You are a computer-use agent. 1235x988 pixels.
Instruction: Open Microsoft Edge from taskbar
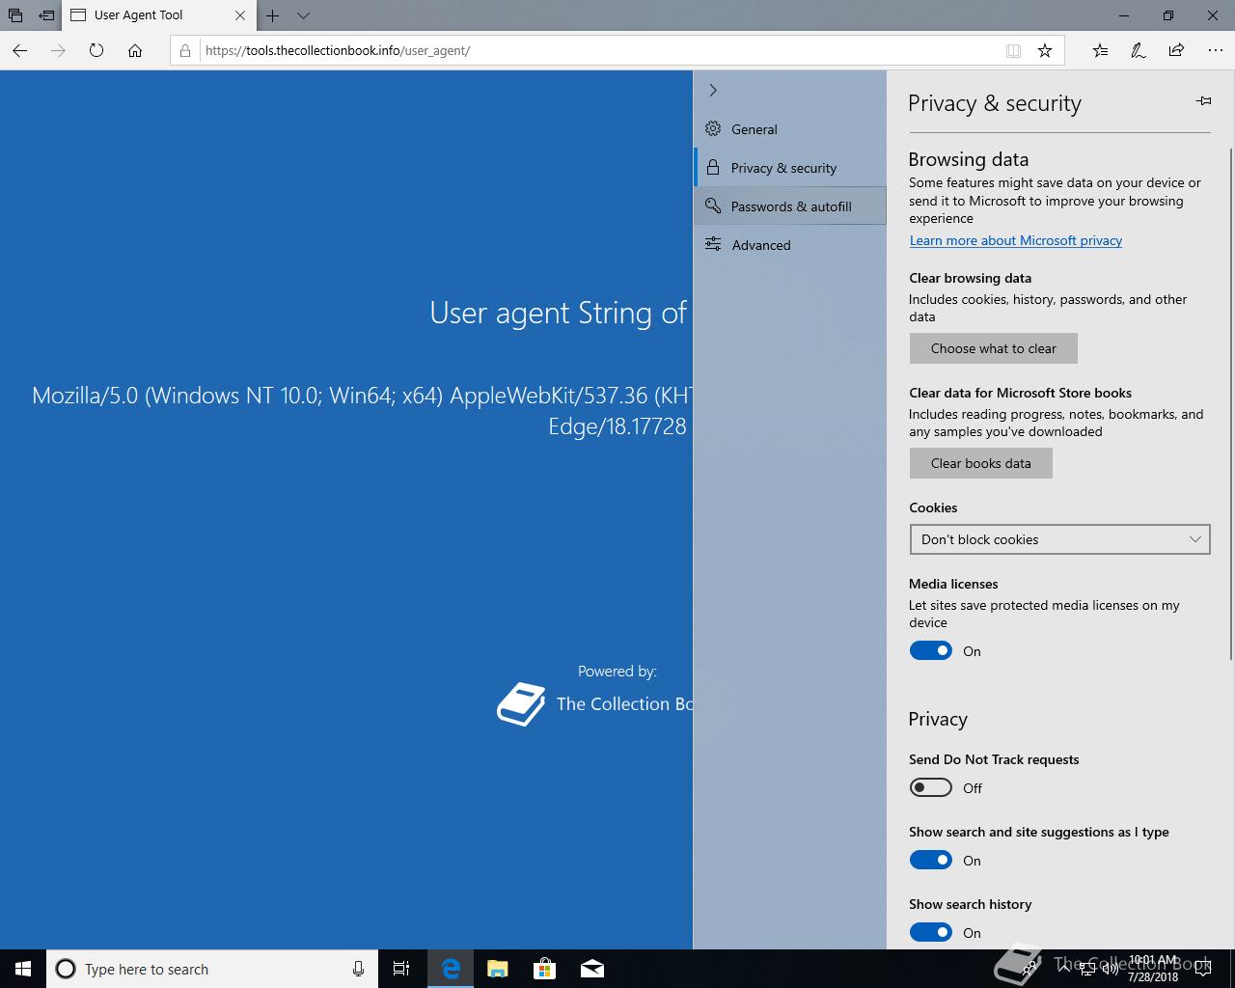(x=450, y=969)
